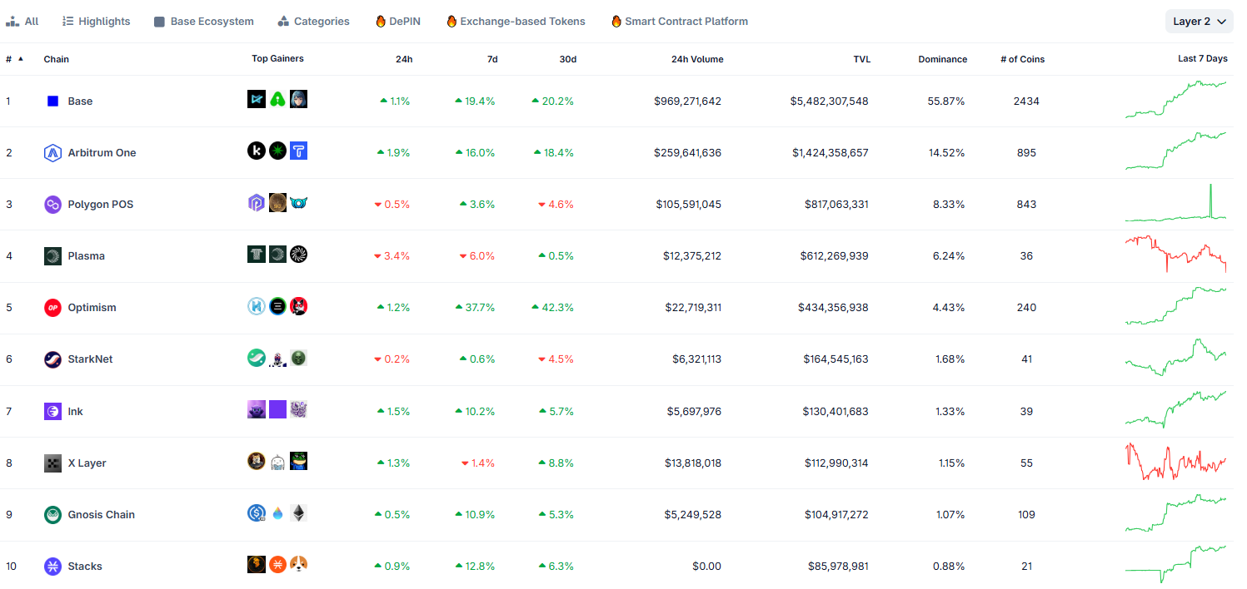Sort table by the # rank column
The width and height of the screenshot is (1247, 589).
pyautogui.click(x=15, y=59)
